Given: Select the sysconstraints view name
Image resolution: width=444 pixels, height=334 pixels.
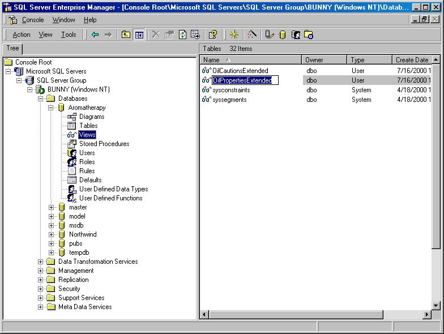Looking at the screenshot, I should pos(231,90).
